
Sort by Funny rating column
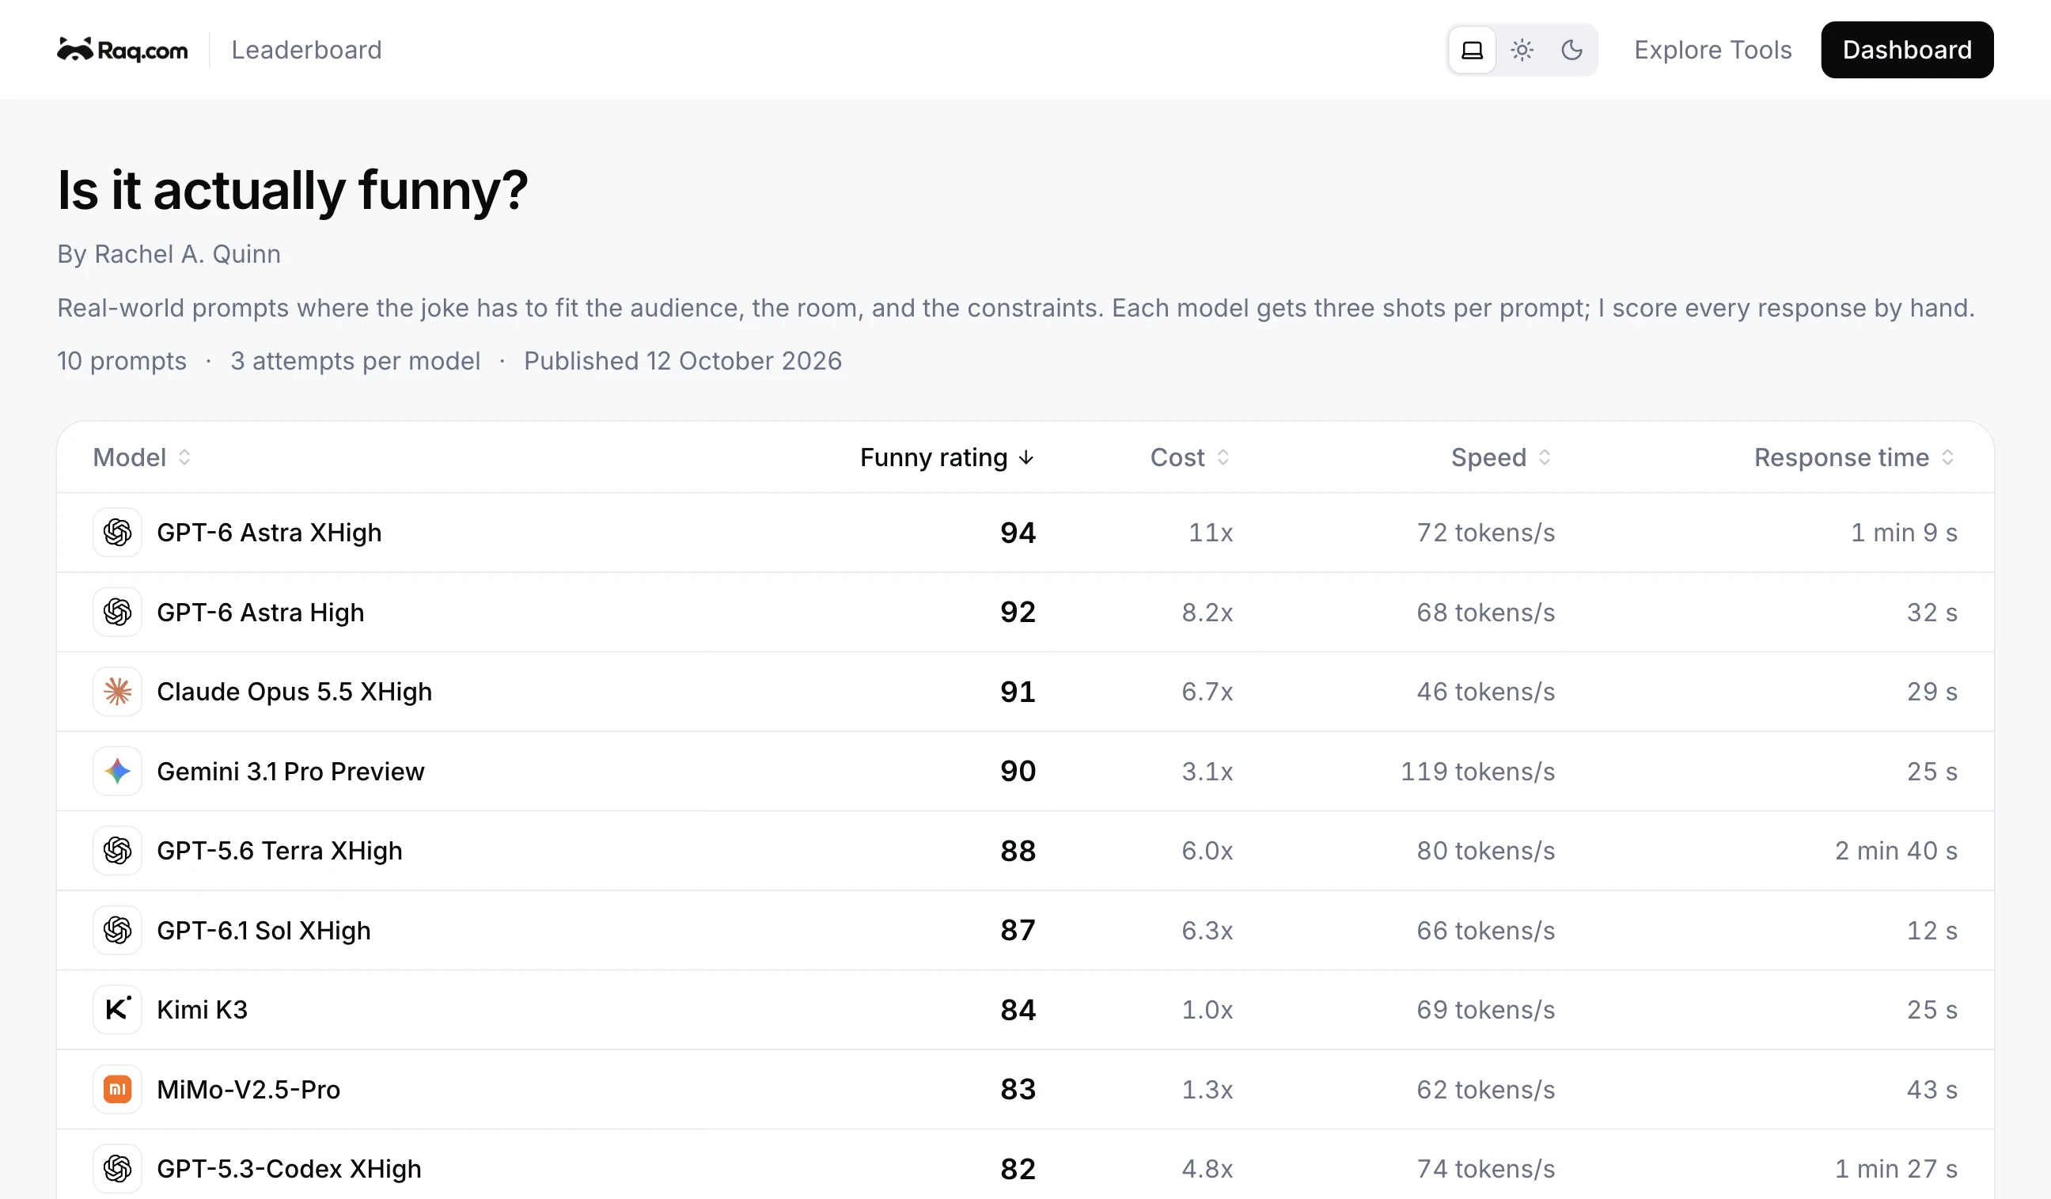tap(947, 457)
